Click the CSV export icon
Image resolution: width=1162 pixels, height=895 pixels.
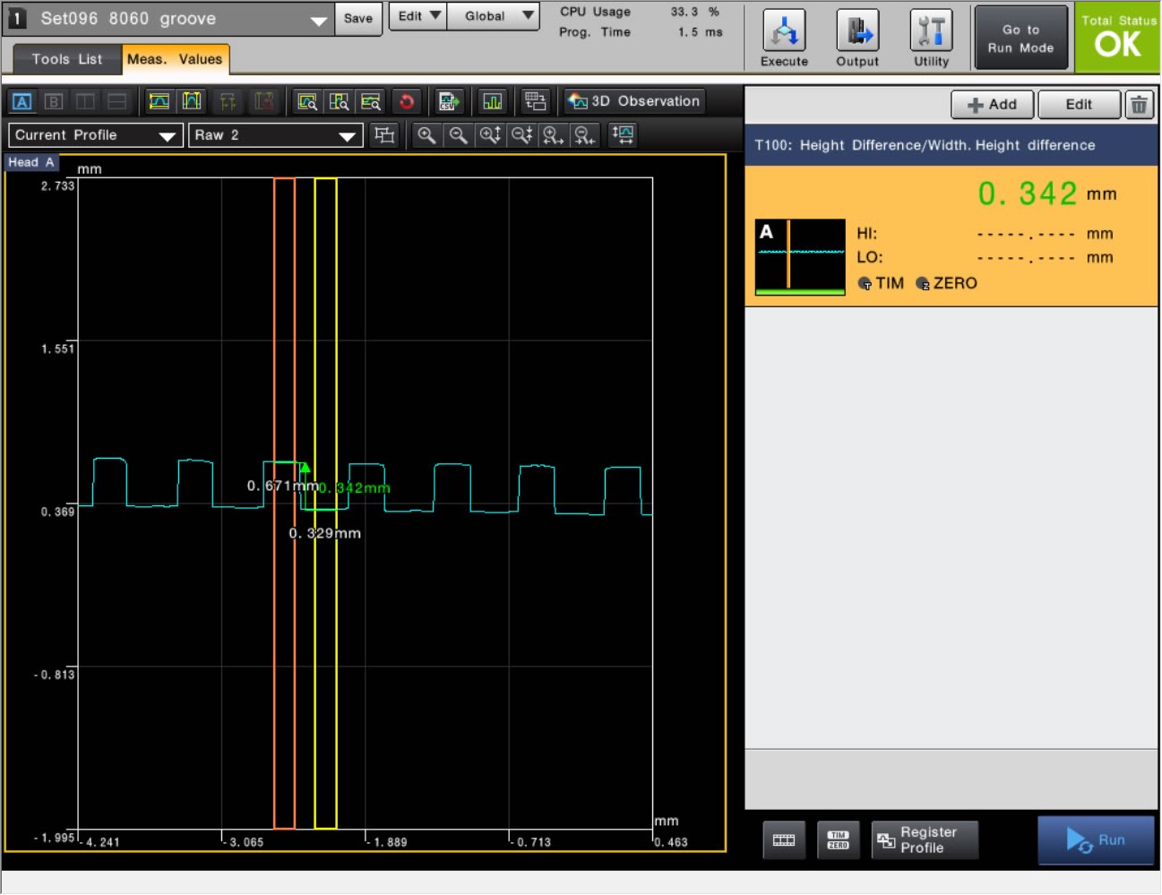point(449,101)
